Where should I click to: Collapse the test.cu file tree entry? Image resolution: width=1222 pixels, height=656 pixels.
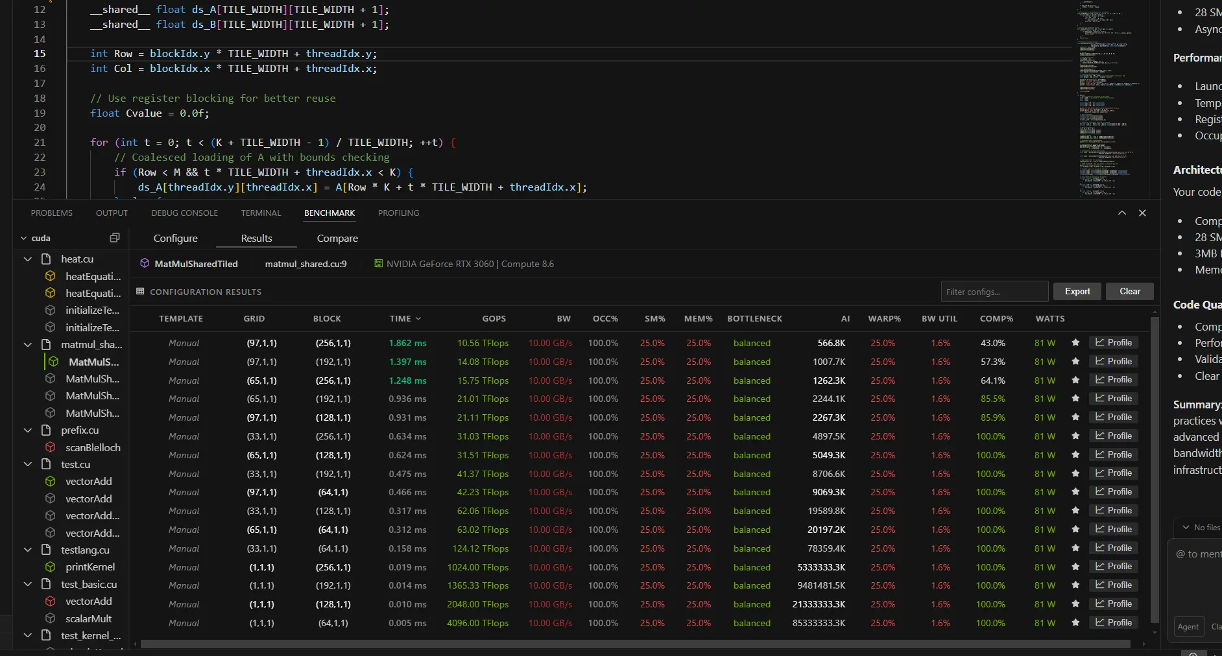pos(27,464)
